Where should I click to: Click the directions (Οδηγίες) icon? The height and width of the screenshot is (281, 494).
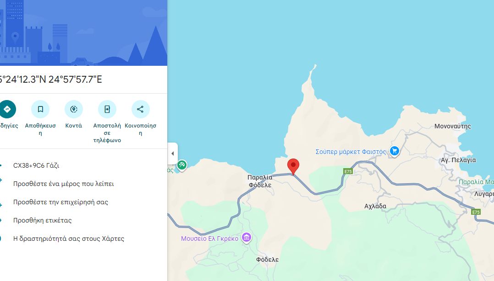click(7, 109)
